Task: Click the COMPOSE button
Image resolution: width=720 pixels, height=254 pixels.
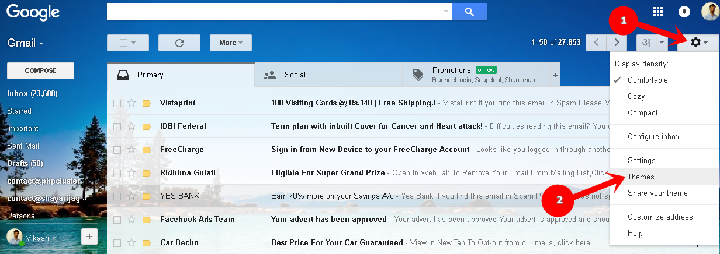Action: coord(40,70)
